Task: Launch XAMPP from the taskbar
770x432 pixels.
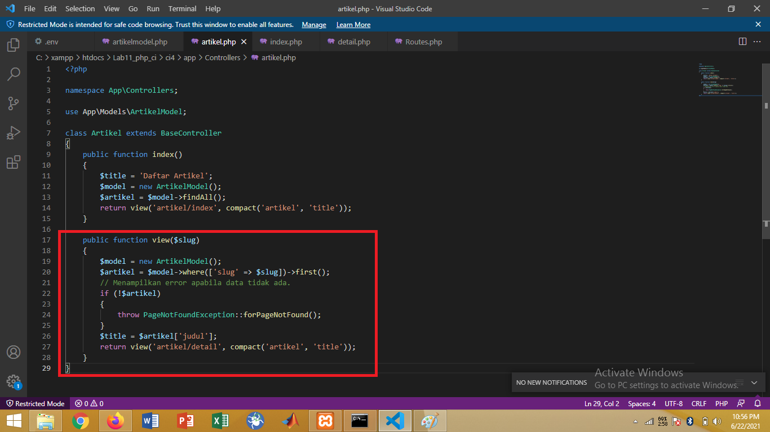Action: point(325,420)
